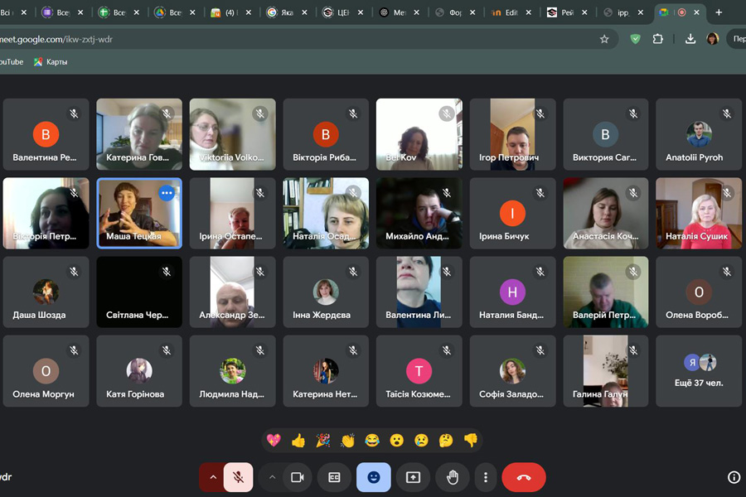Send surprised face reaction

click(397, 441)
